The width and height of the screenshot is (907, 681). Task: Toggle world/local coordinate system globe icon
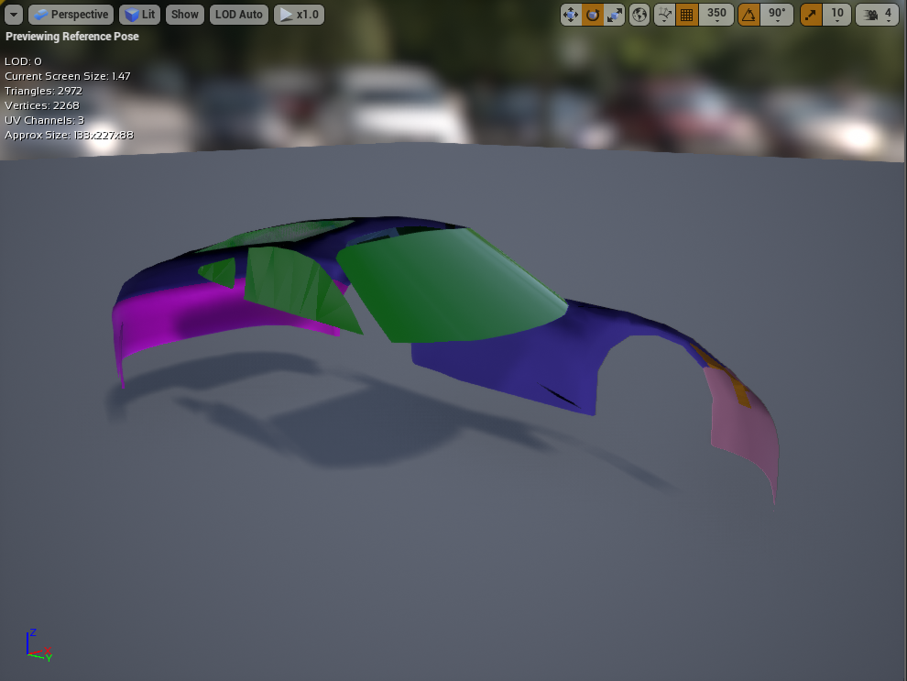639,15
